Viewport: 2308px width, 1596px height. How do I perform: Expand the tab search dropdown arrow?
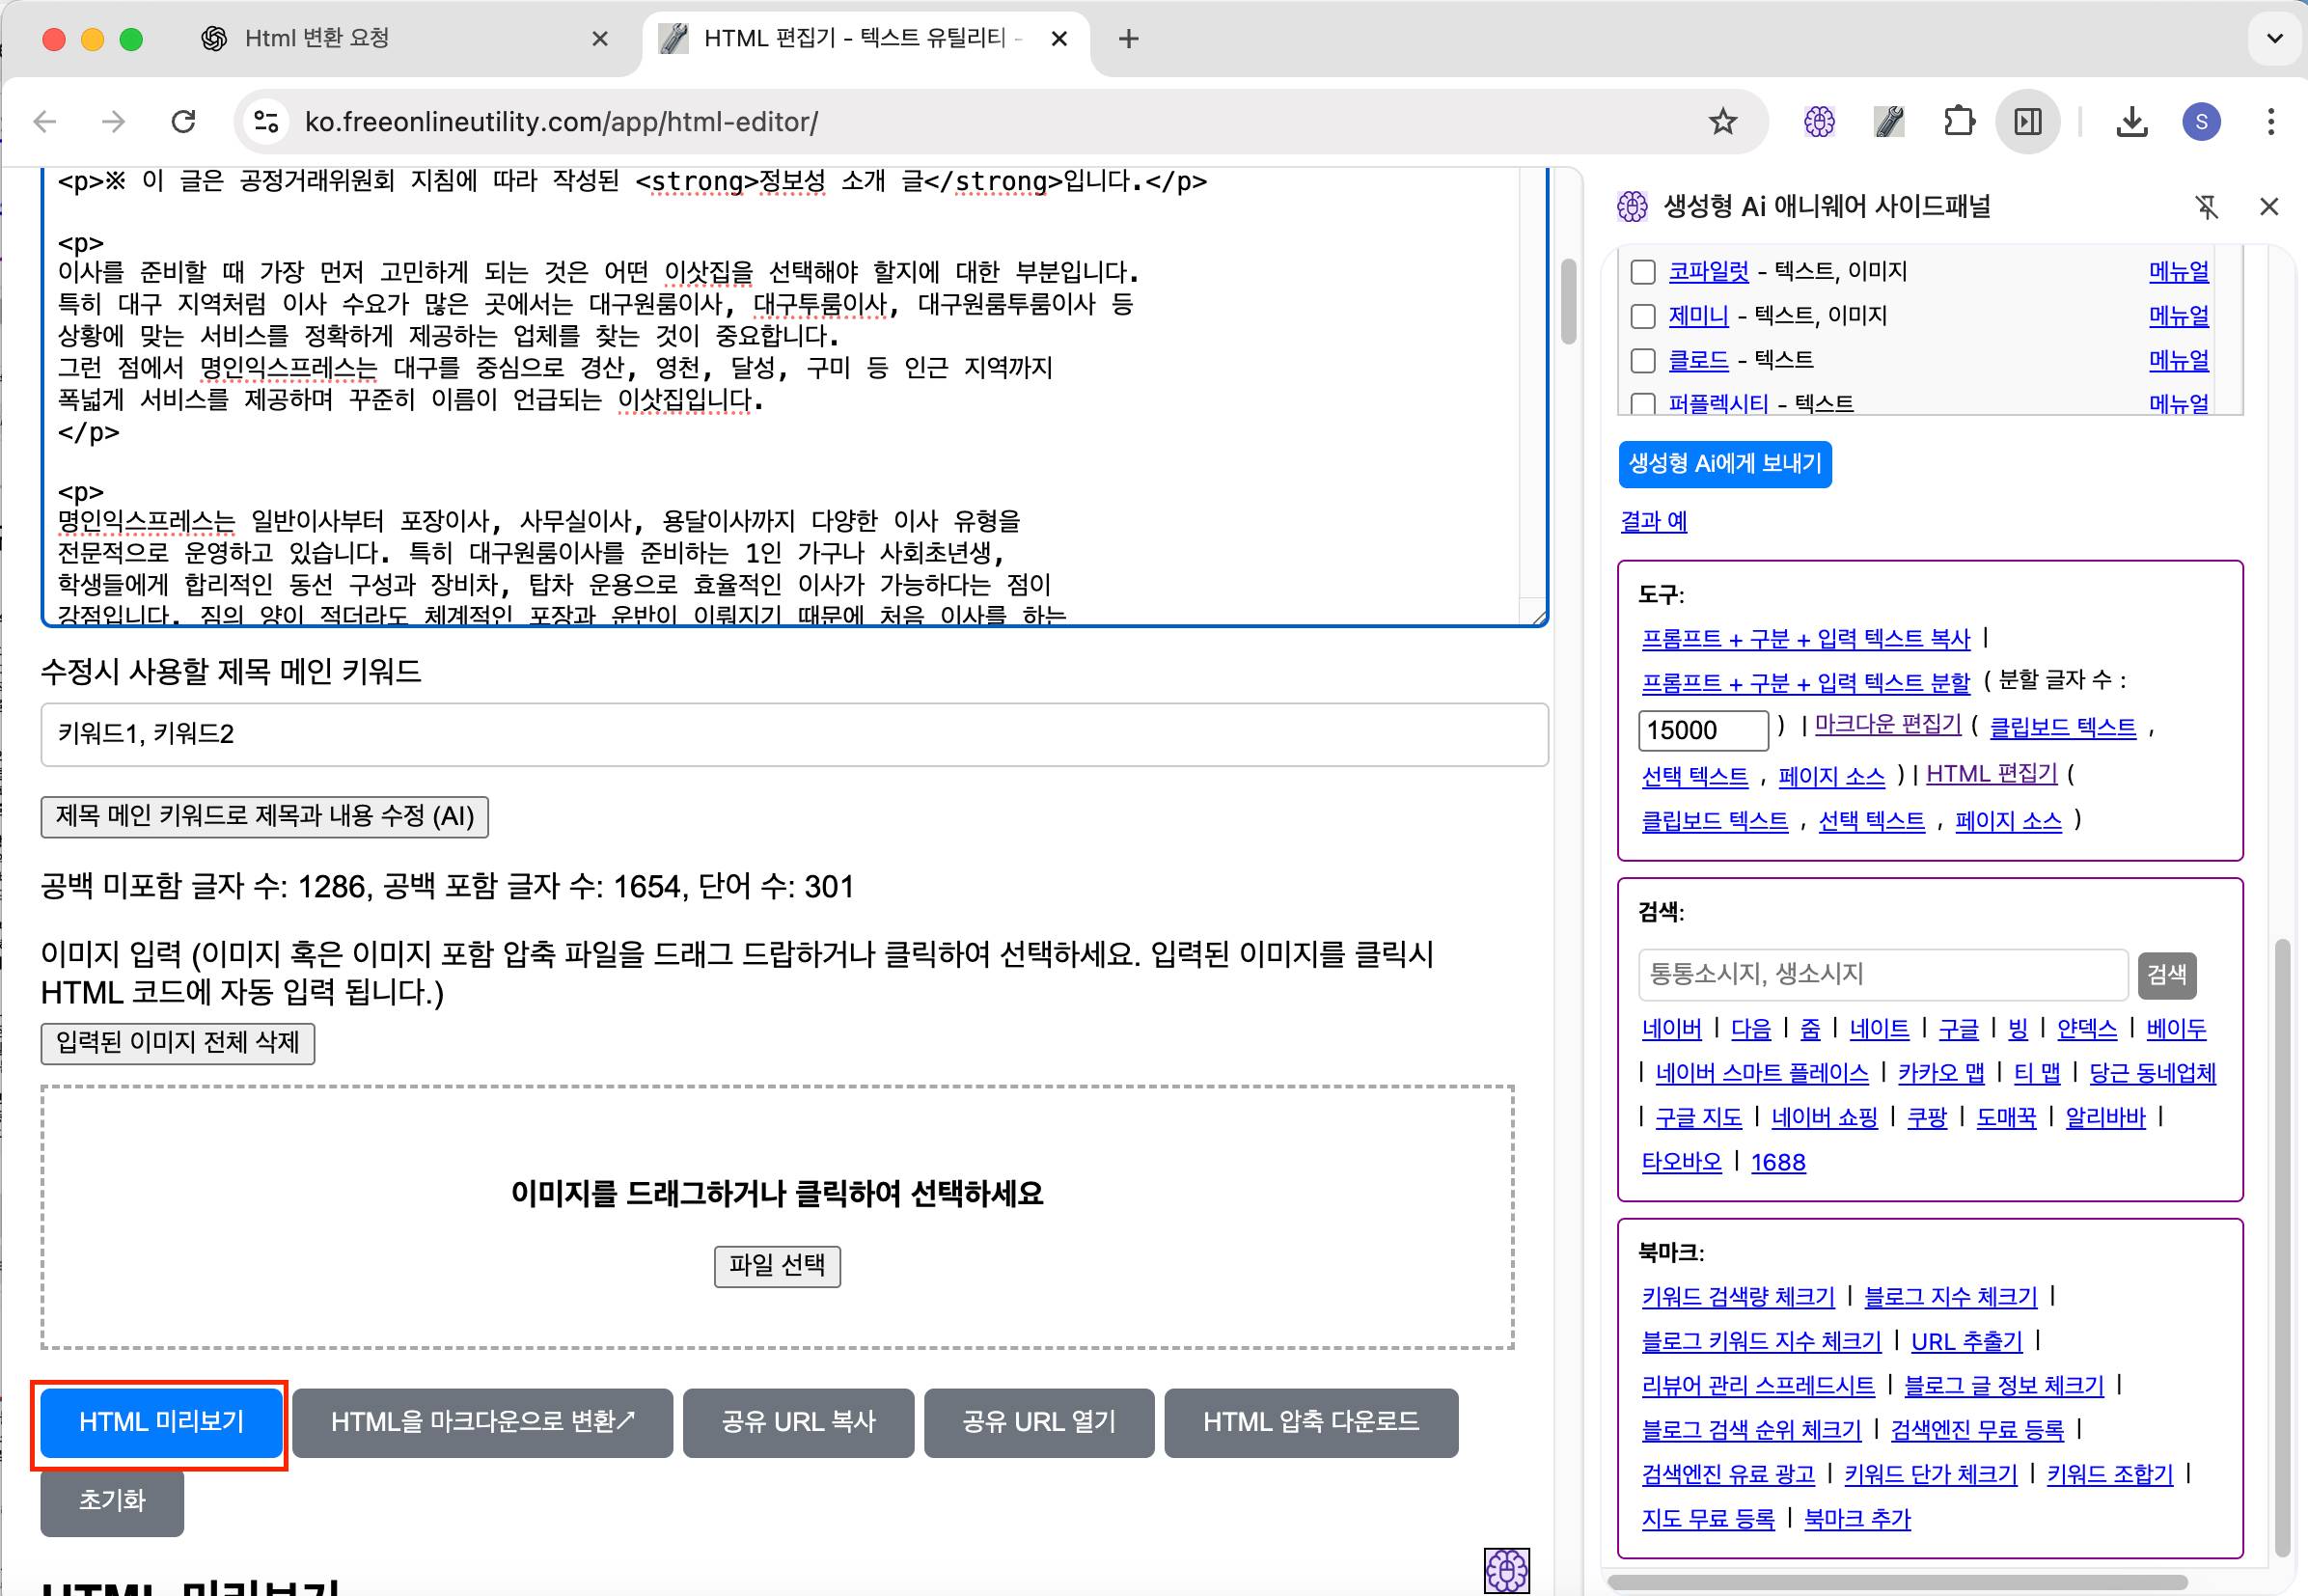(x=2274, y=39)
